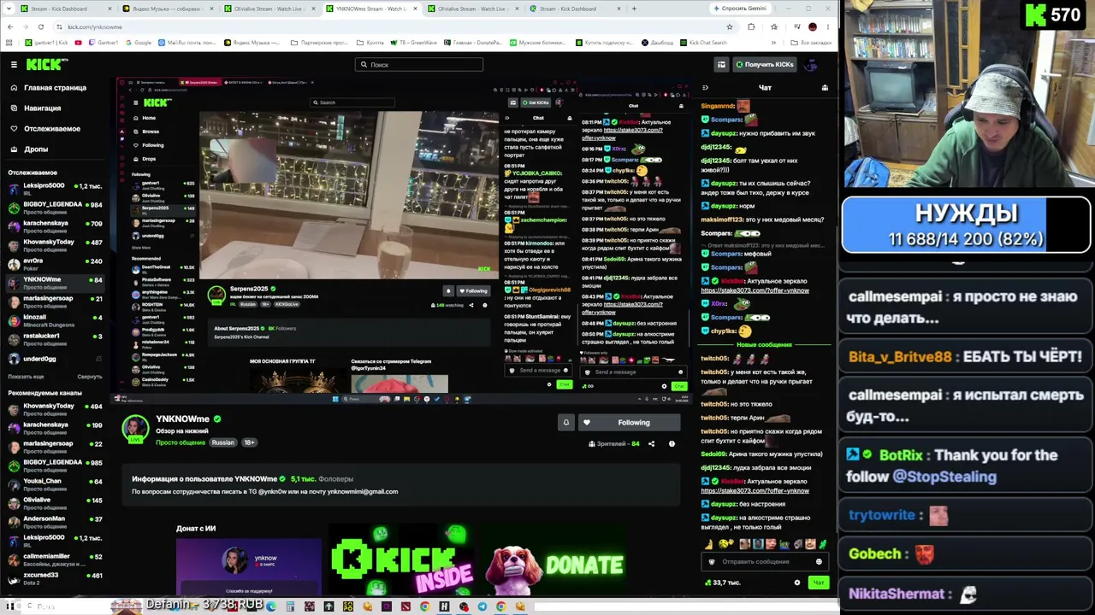Open the Главная страница home page
This screenshot has height=615, width=1095.
pos(55,87)
